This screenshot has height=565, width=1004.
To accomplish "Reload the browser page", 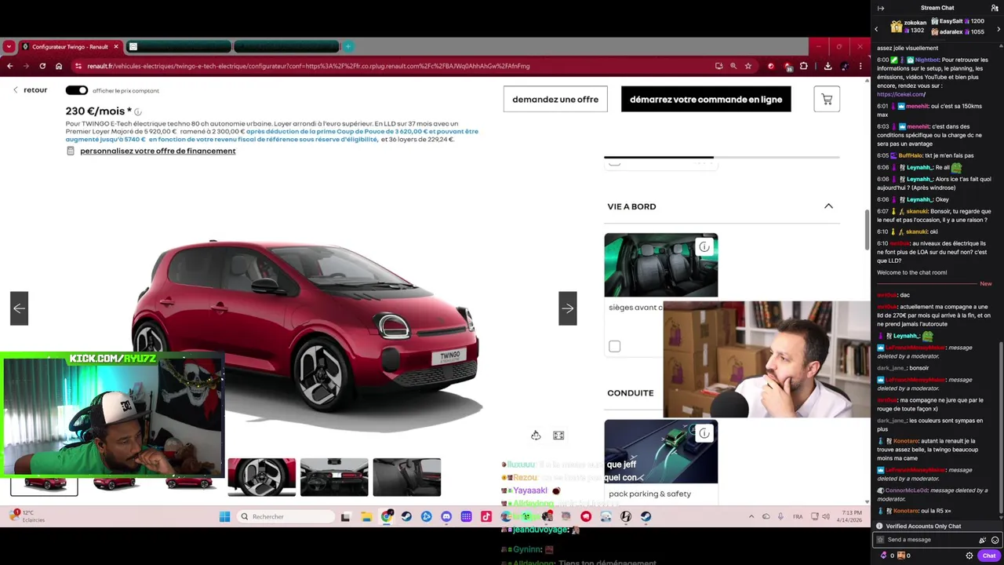I will click(42, 66).
